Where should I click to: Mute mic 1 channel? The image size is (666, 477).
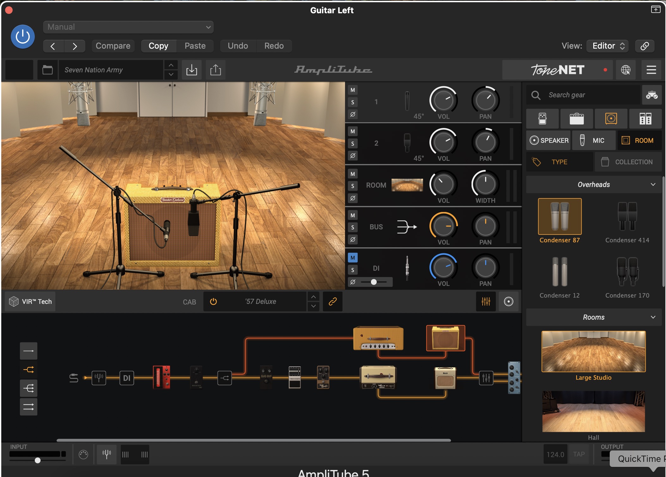(x=353, y=90)
